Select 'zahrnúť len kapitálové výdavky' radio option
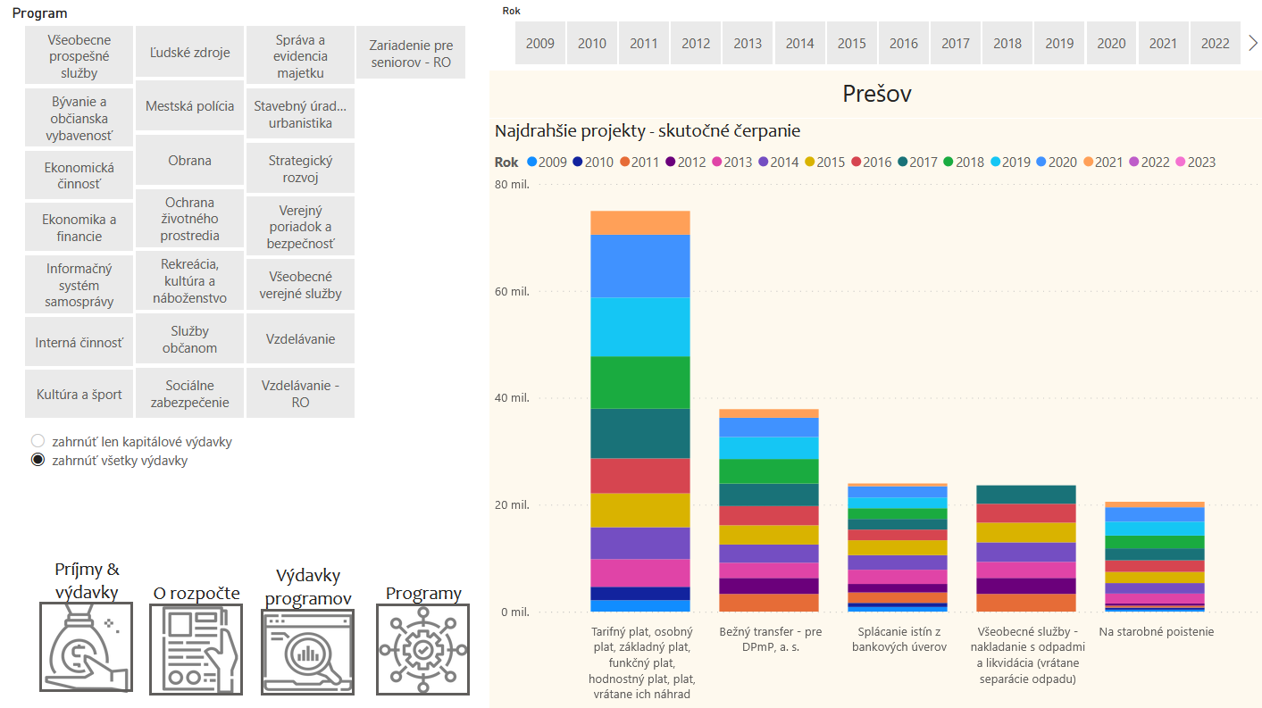Screen dimensions: 1262x708 pos(38,441)
